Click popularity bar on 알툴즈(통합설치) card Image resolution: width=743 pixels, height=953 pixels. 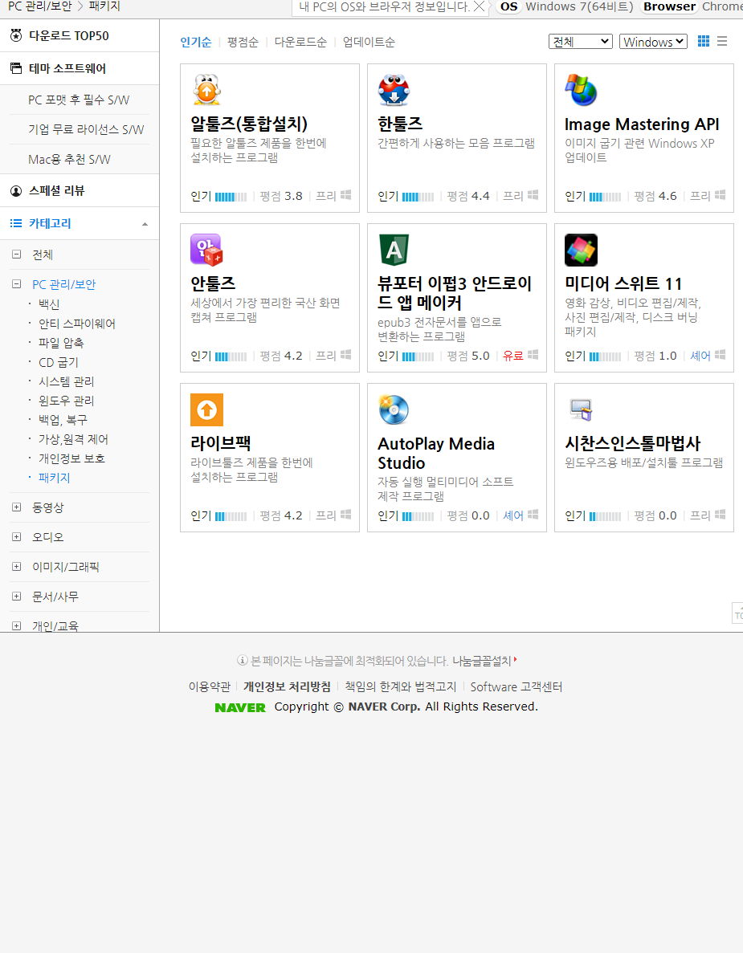point(231,197)
